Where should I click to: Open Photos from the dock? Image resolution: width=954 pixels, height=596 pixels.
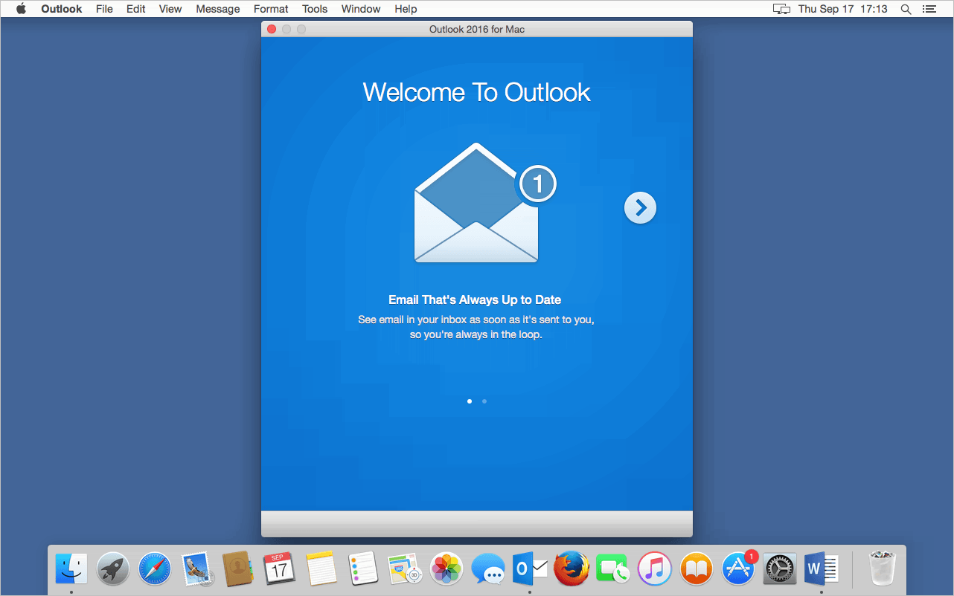446,569
